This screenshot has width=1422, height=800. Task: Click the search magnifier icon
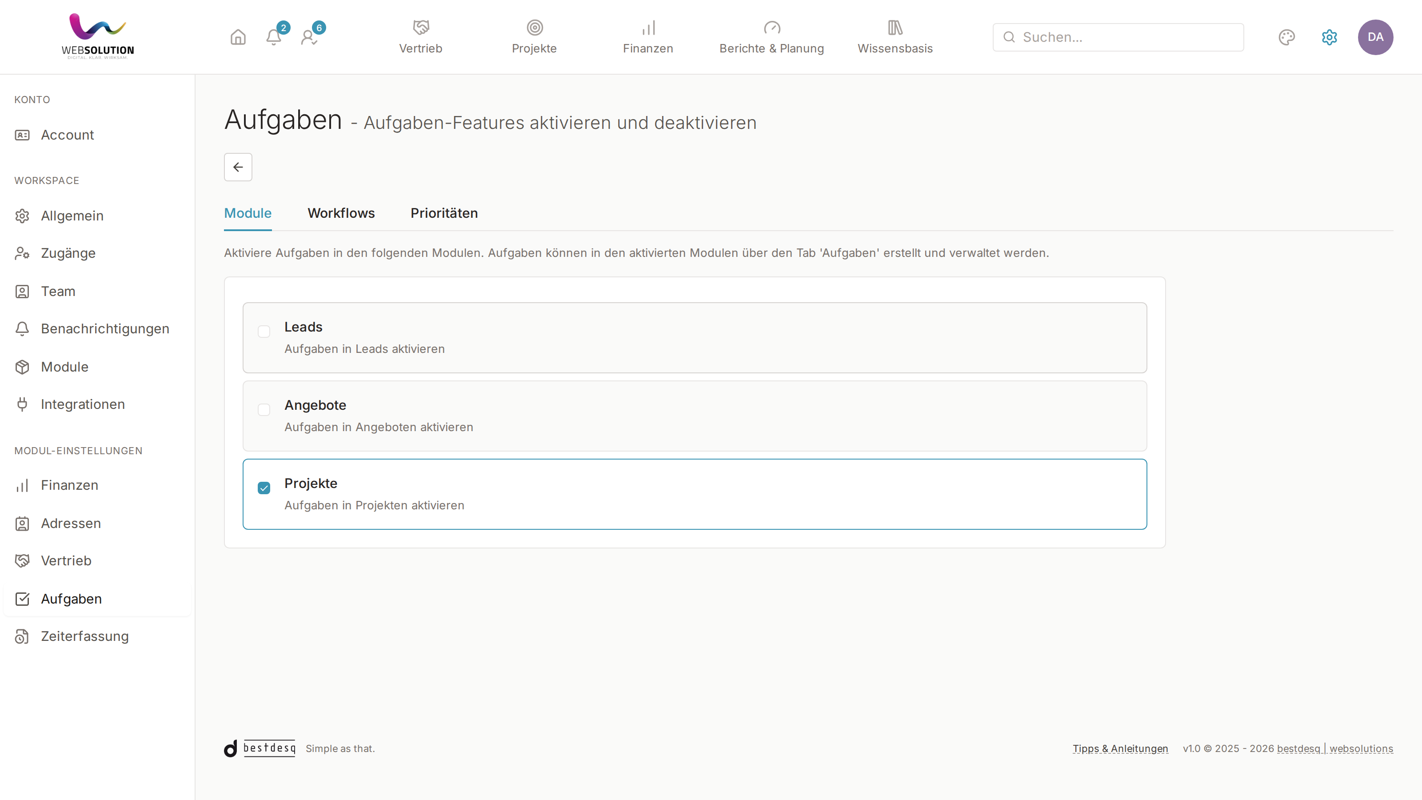(x=1009, y=37)
